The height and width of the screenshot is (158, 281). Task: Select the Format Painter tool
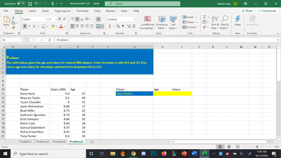click(13, 28)
